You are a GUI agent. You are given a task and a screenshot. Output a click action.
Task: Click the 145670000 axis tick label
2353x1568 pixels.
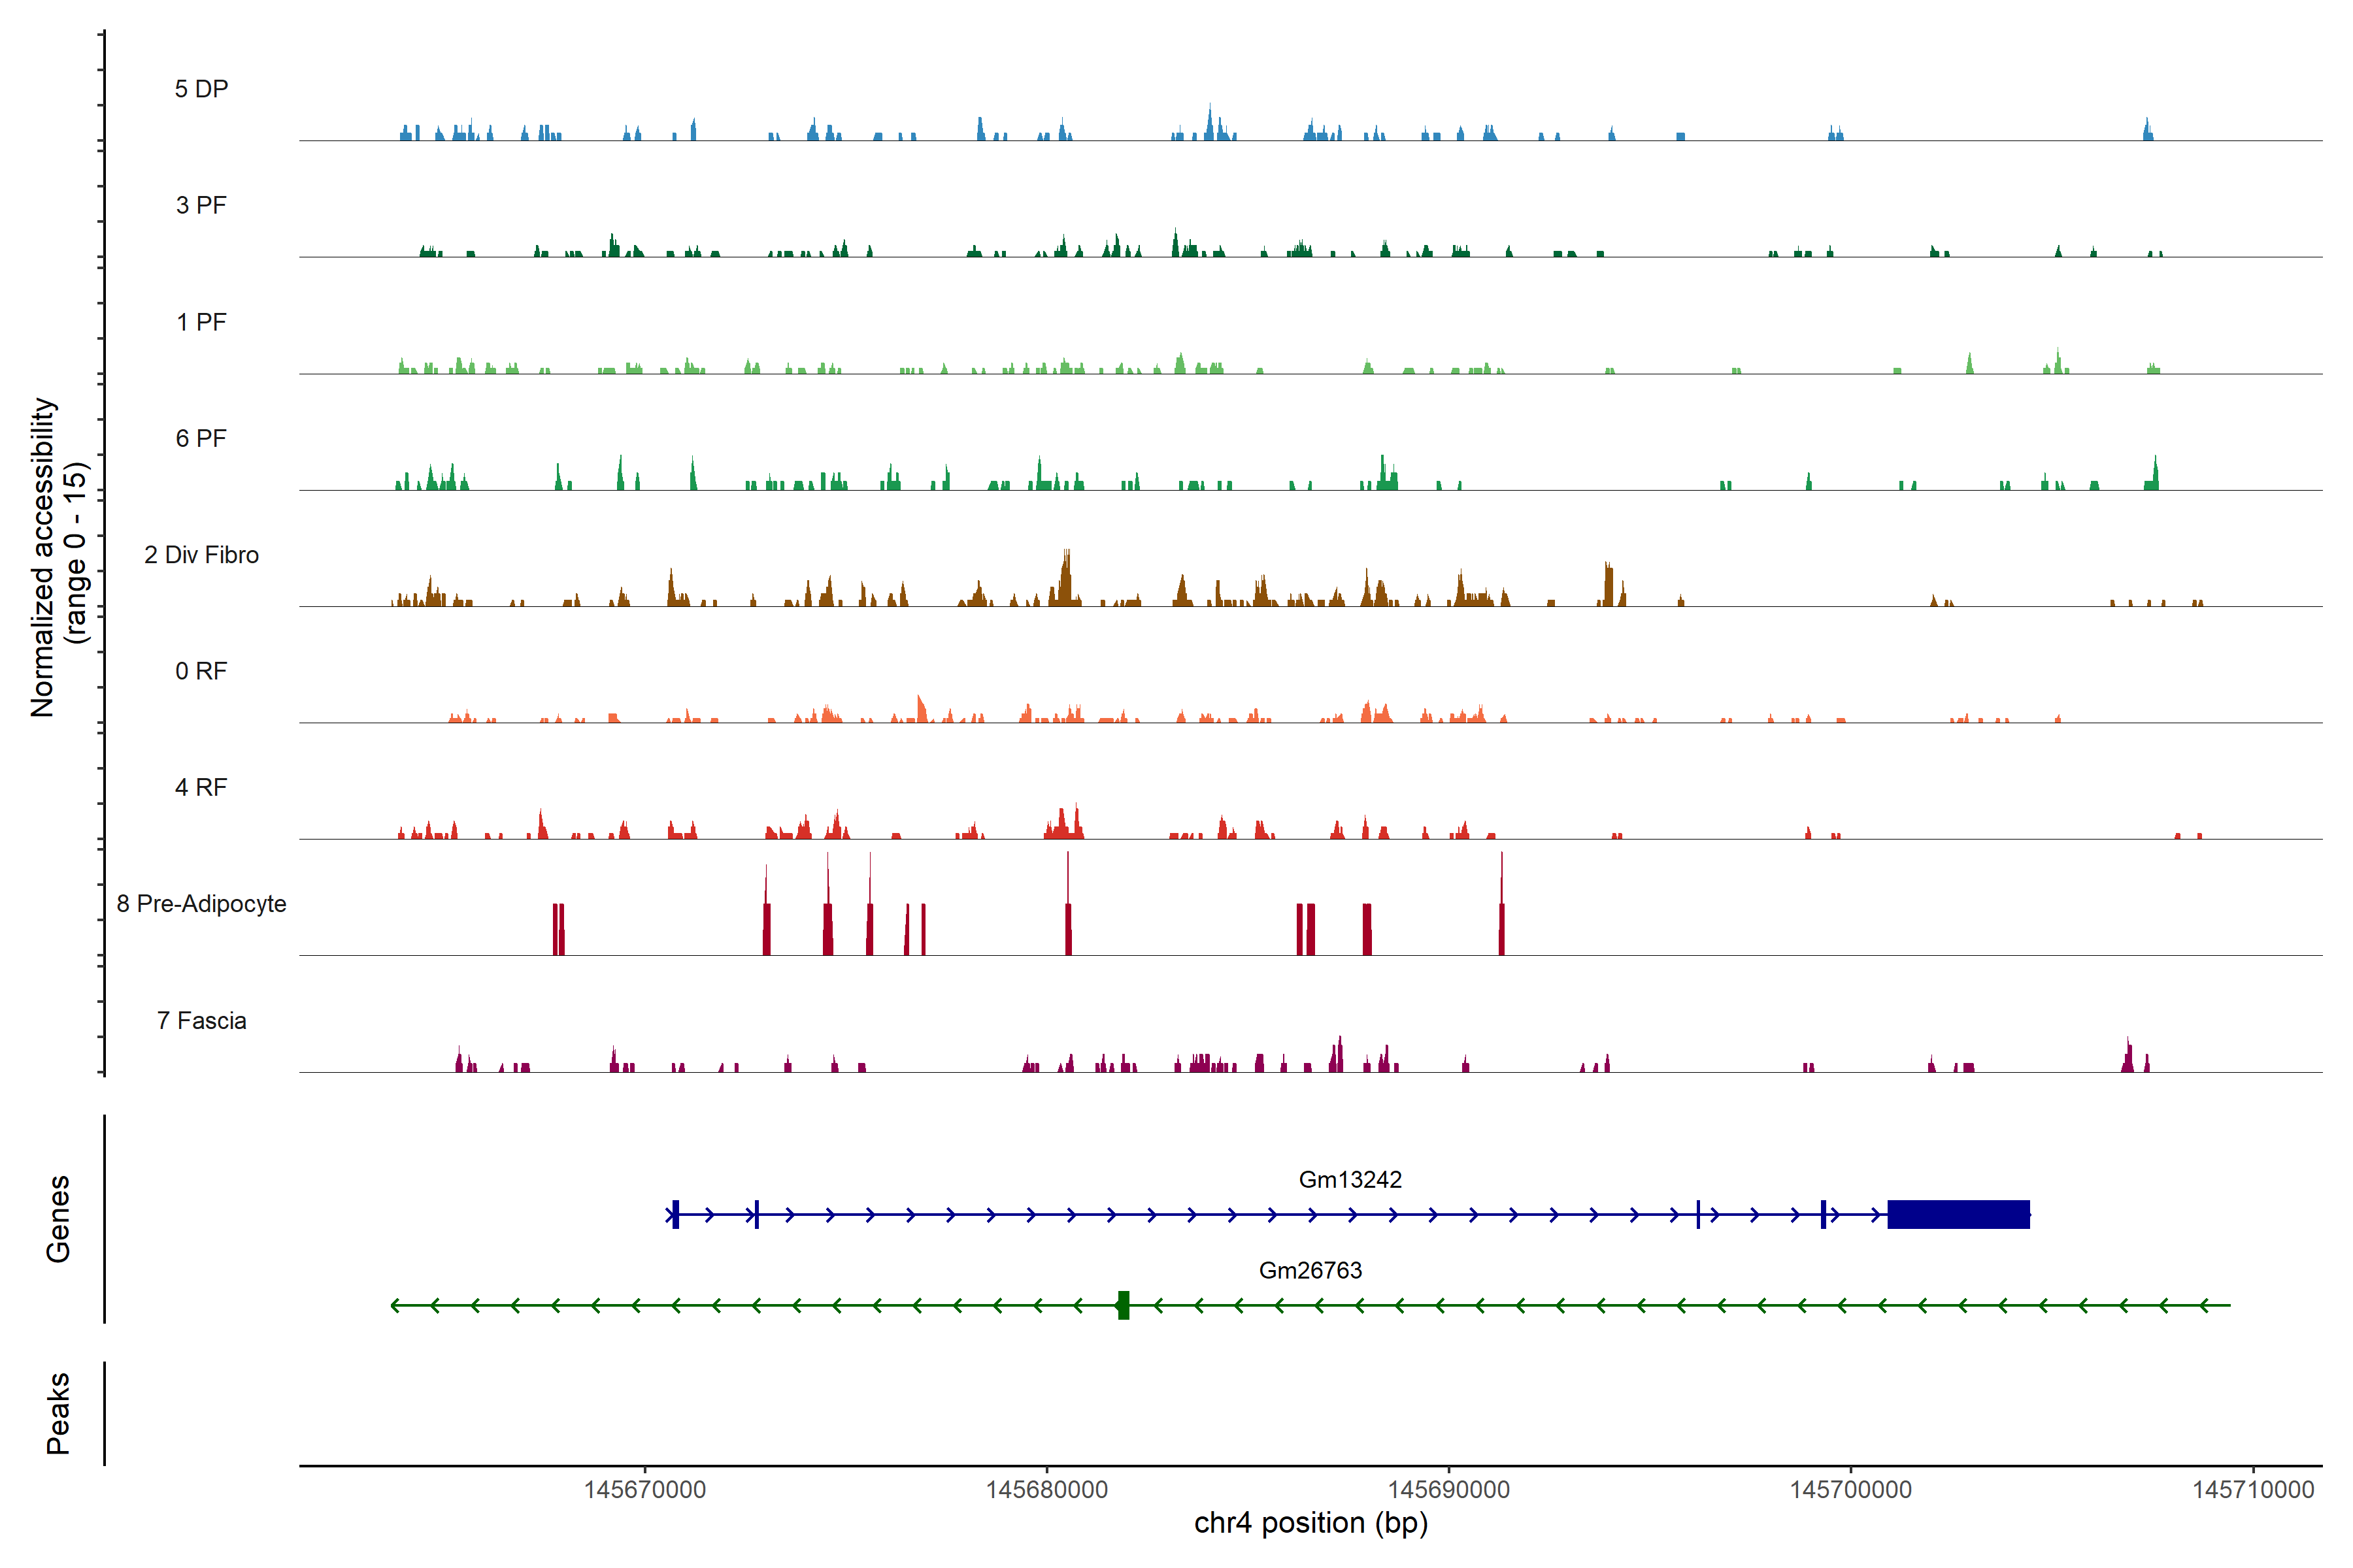644,1490
